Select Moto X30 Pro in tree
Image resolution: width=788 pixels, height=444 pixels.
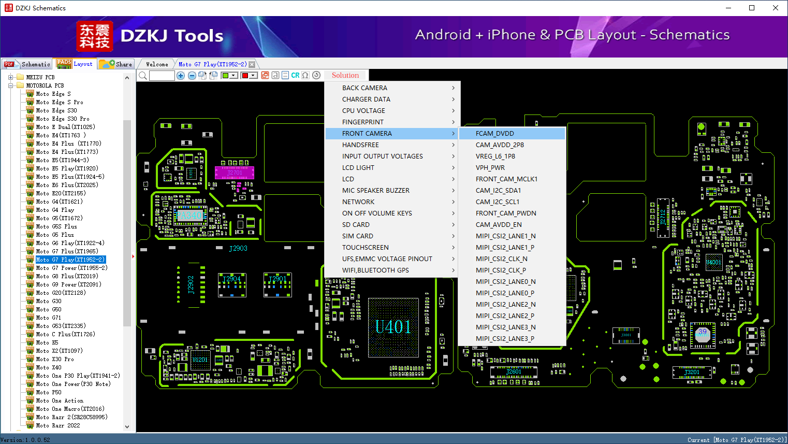(55, 360)
